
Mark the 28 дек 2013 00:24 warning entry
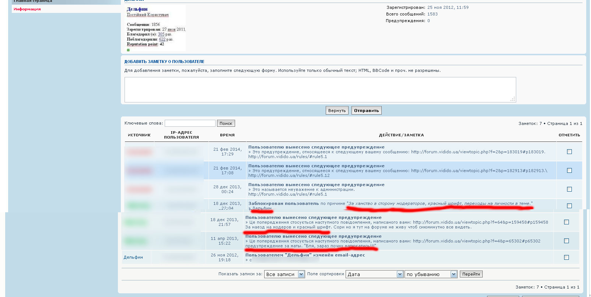(569, 189)
